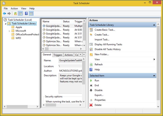Viewport: 163px width, 116px height.
Task: Sort task list by Status column header
Action: tap(67, 21)
